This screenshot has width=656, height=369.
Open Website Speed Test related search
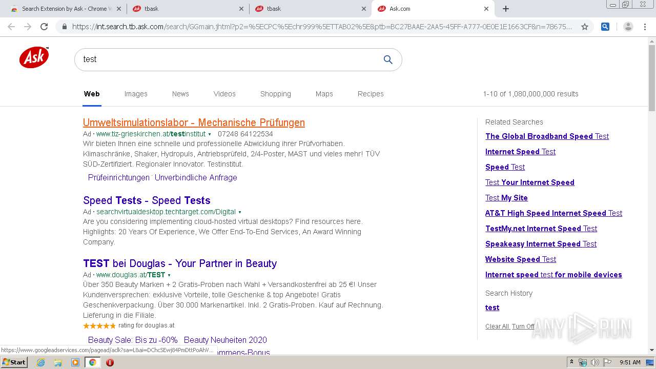[x=521, y=259]
